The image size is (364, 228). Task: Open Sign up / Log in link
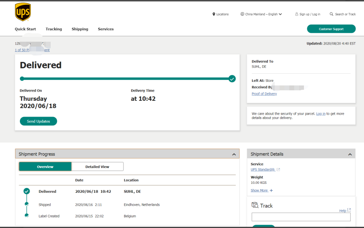pos(310,14)
